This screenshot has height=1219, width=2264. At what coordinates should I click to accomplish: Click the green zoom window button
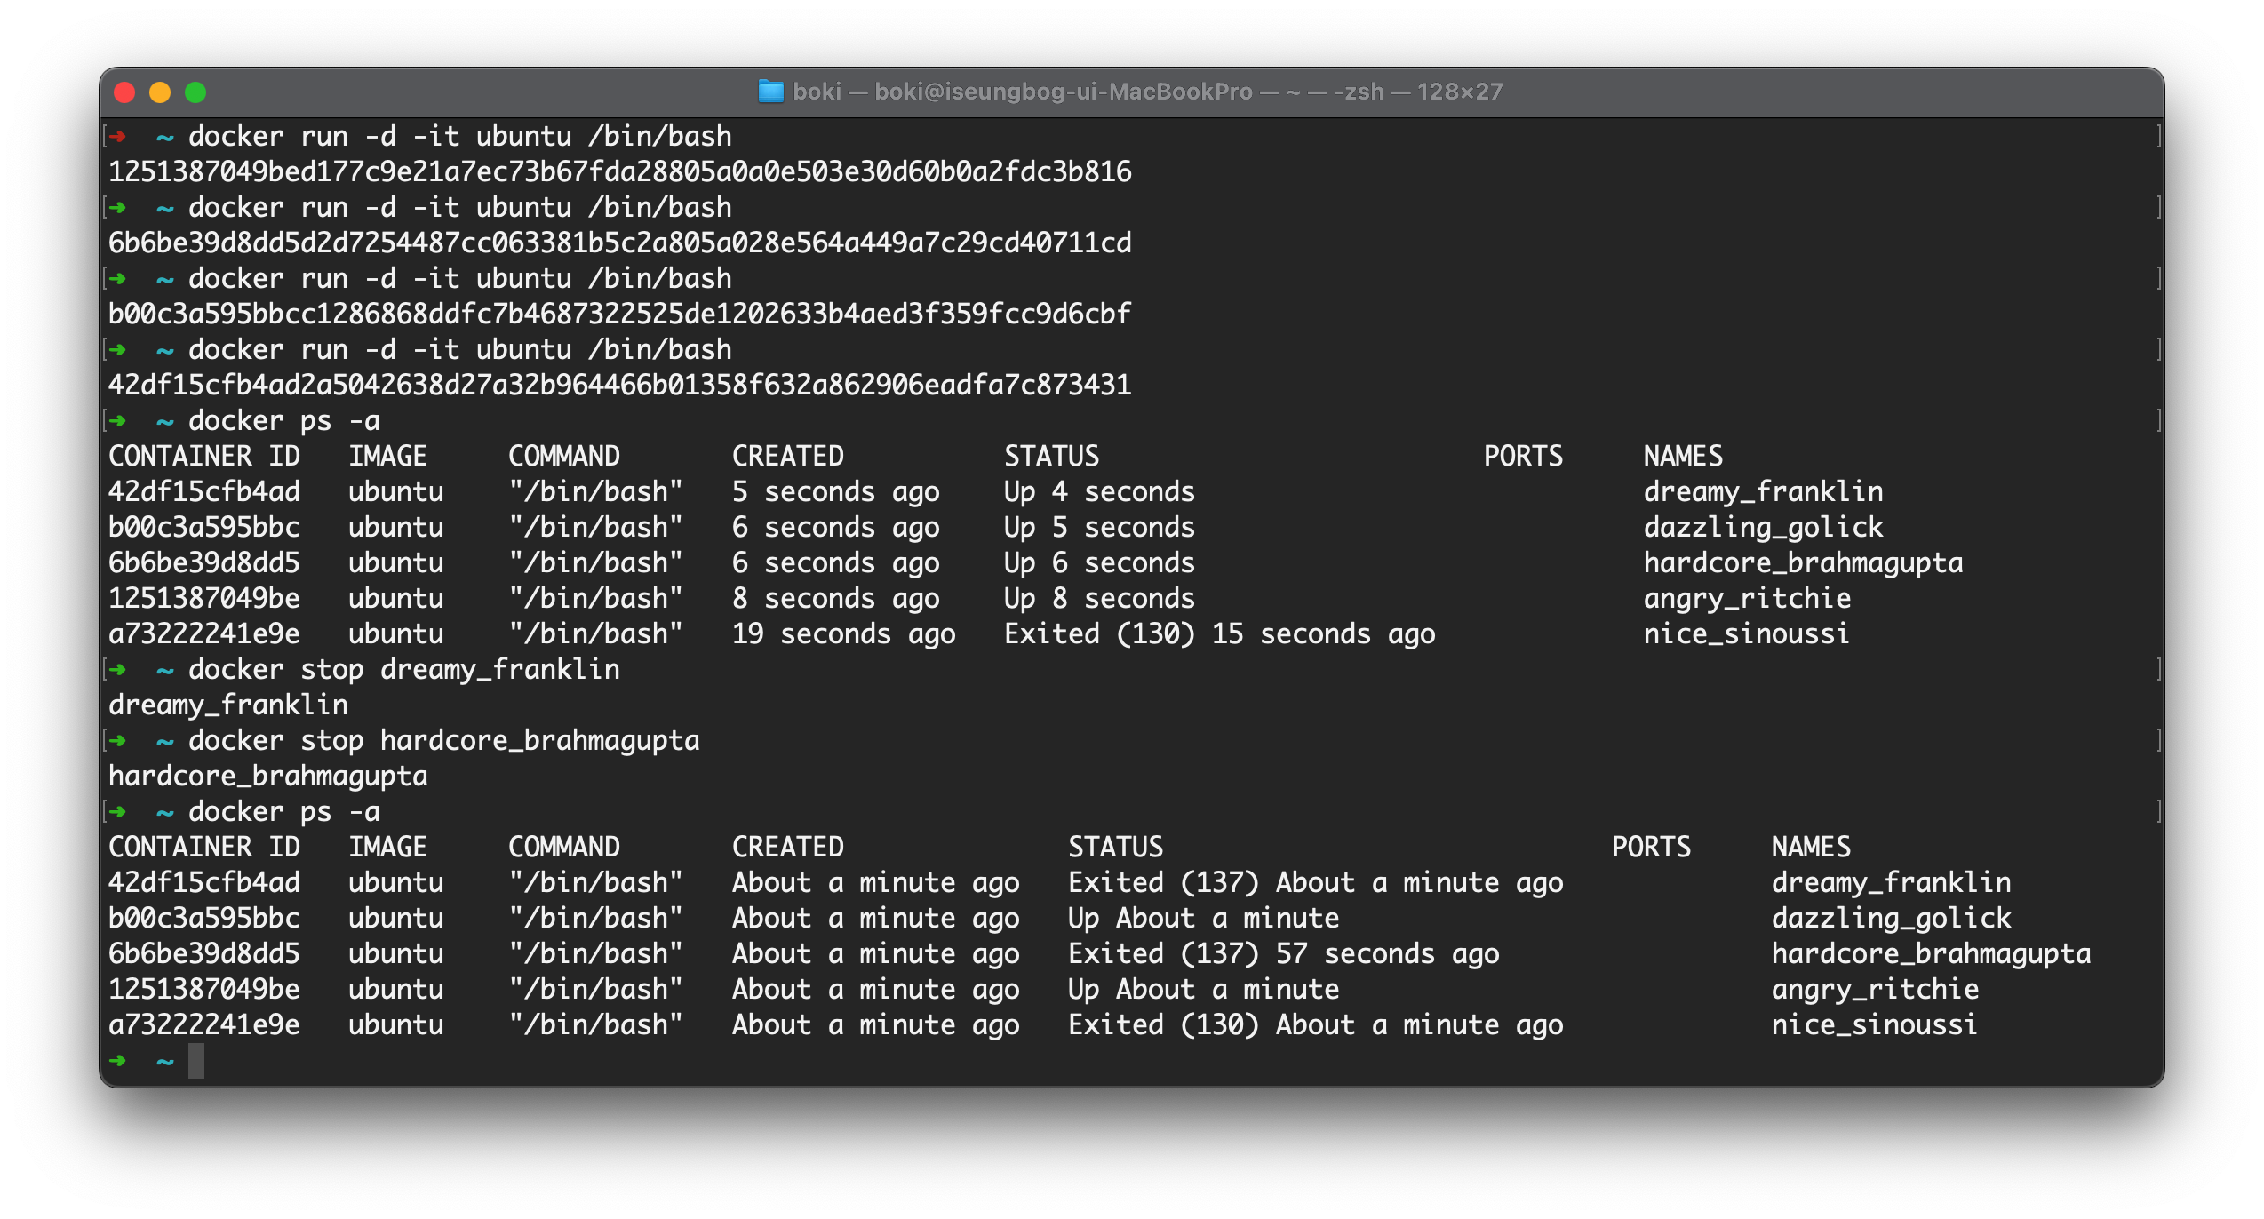[195, 92]
